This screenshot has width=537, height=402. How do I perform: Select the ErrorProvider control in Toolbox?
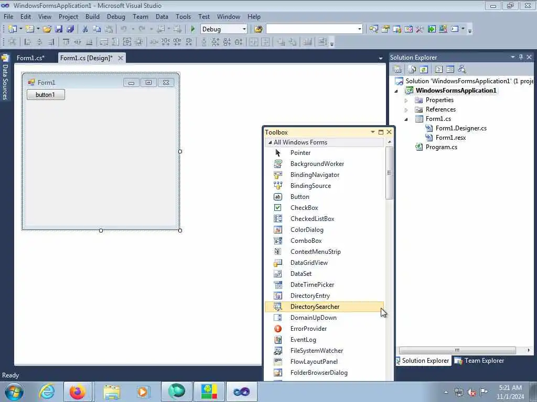[324, 329]
